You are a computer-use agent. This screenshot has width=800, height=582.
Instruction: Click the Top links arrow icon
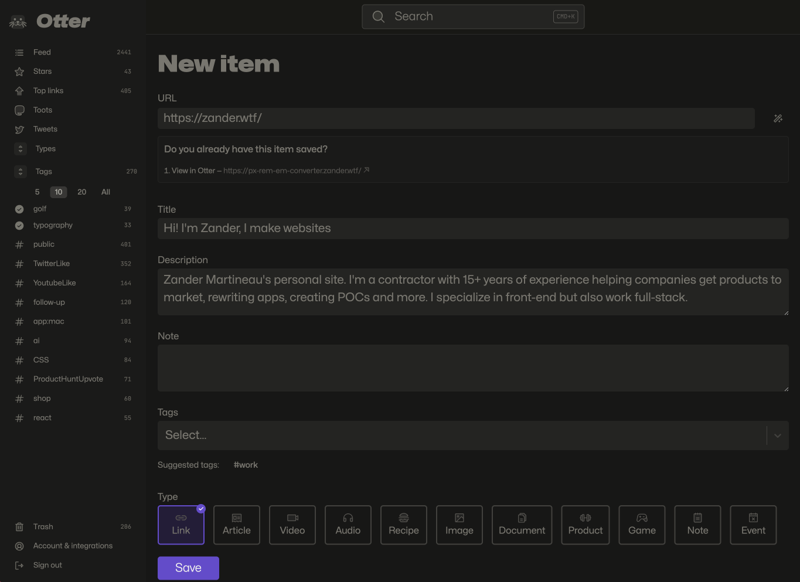pos(19,91)
